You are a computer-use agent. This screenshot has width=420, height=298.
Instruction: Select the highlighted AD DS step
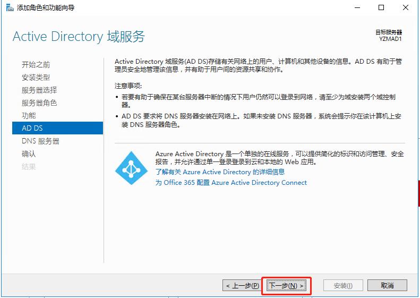[x=57, y=128]
